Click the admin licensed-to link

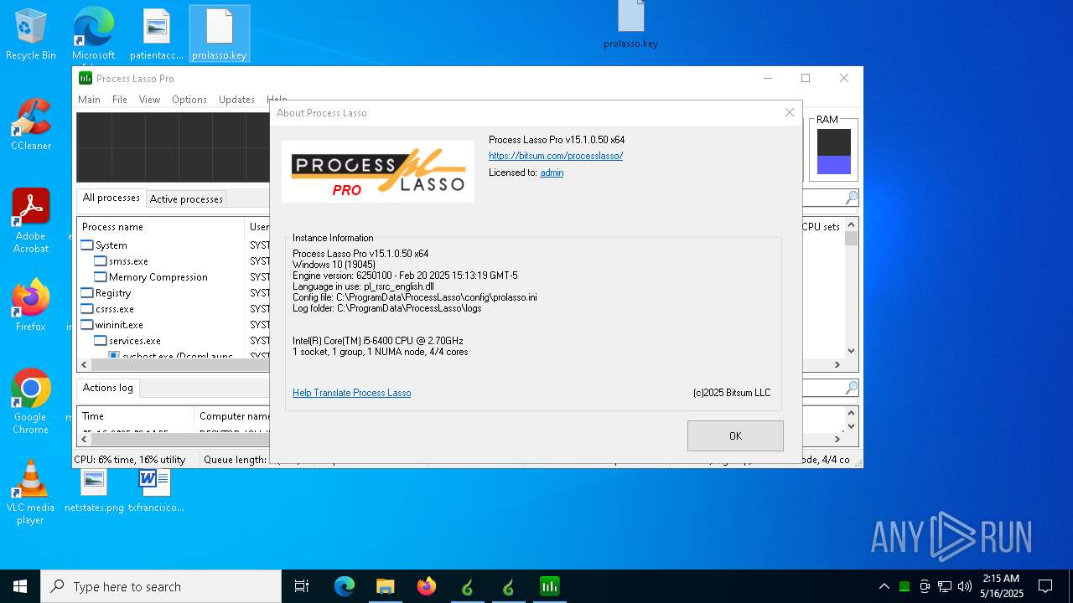(552, 173)
